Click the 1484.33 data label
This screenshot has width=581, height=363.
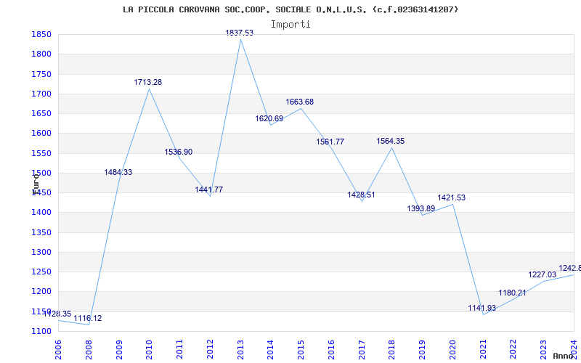118,172
